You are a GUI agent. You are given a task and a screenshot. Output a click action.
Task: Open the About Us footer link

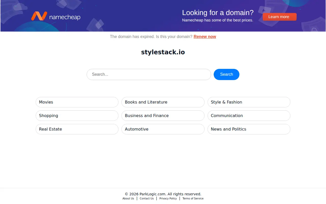click(128, 198)
